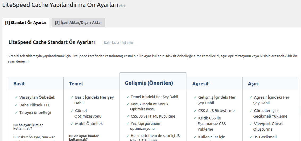Switch to the Standart Ön Ayarlar tab
301x141 pixels.
(26, 23)
